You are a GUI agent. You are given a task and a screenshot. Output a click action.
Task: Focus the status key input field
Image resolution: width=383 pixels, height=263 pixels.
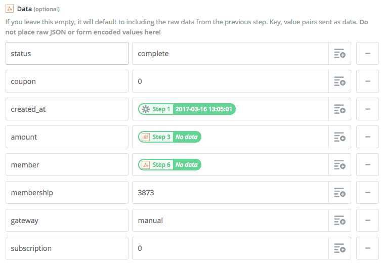[67, 54]
